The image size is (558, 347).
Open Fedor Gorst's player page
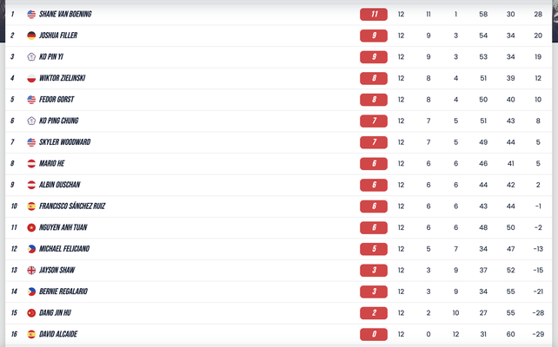pyautogui.click(x=55, y=100)
